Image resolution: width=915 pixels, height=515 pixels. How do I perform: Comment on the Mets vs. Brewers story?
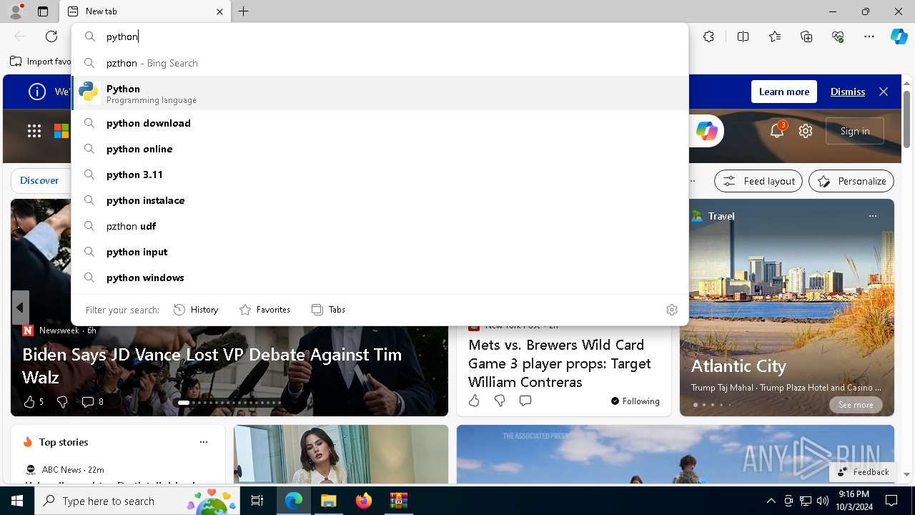click(x=525, y=401)
